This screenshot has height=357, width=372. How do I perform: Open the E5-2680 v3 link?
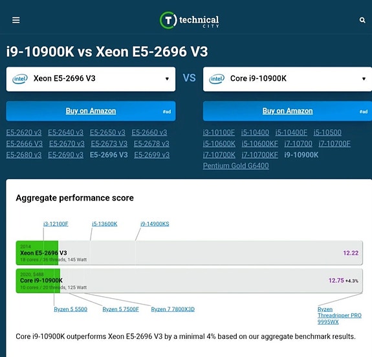[24, 155]
